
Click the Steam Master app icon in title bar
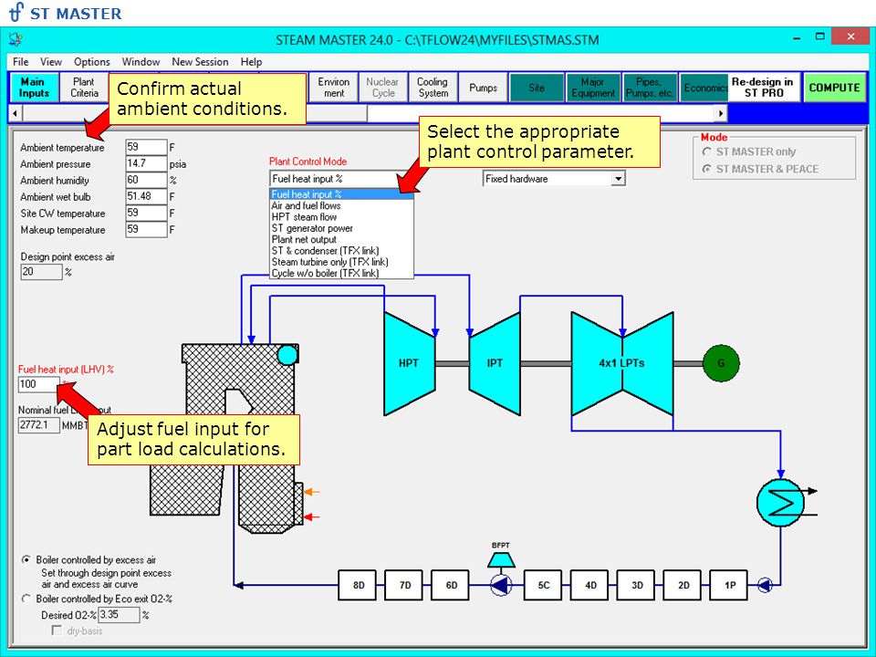pos(16,39)
